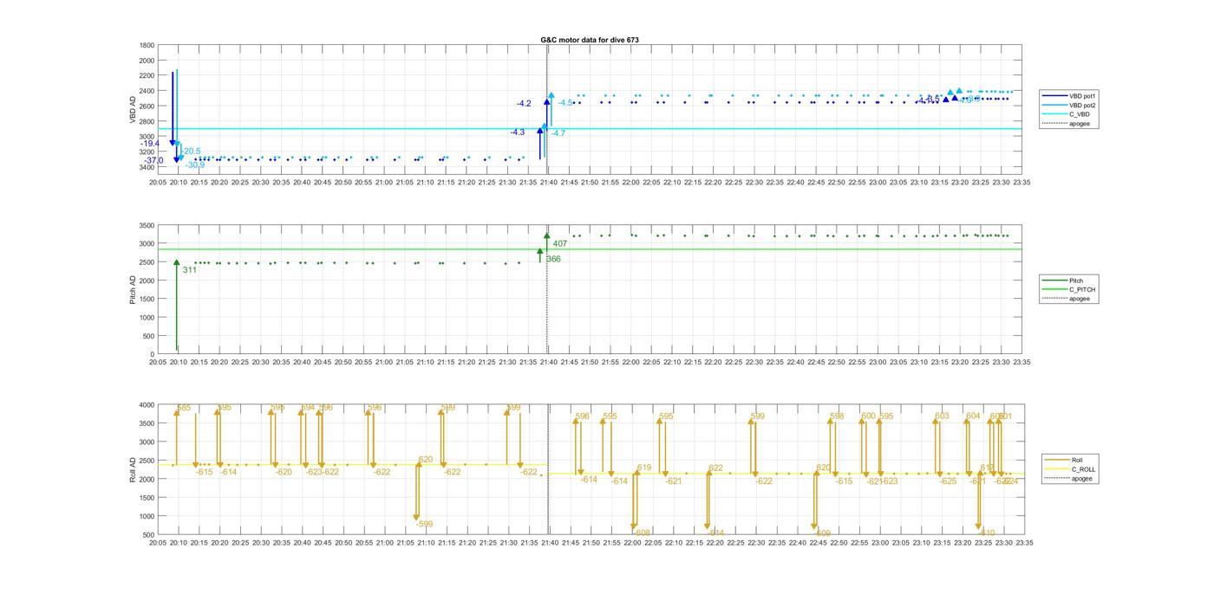1214x600 pixels.
Task: Click the "2800" tick on VBD axis
Action: (147, 121)
